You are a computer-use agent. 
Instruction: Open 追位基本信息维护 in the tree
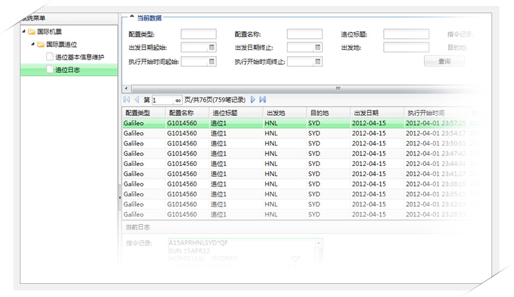(x=79, y=57)
